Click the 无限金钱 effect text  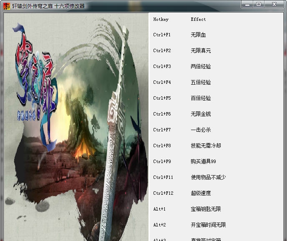point(201,114)
